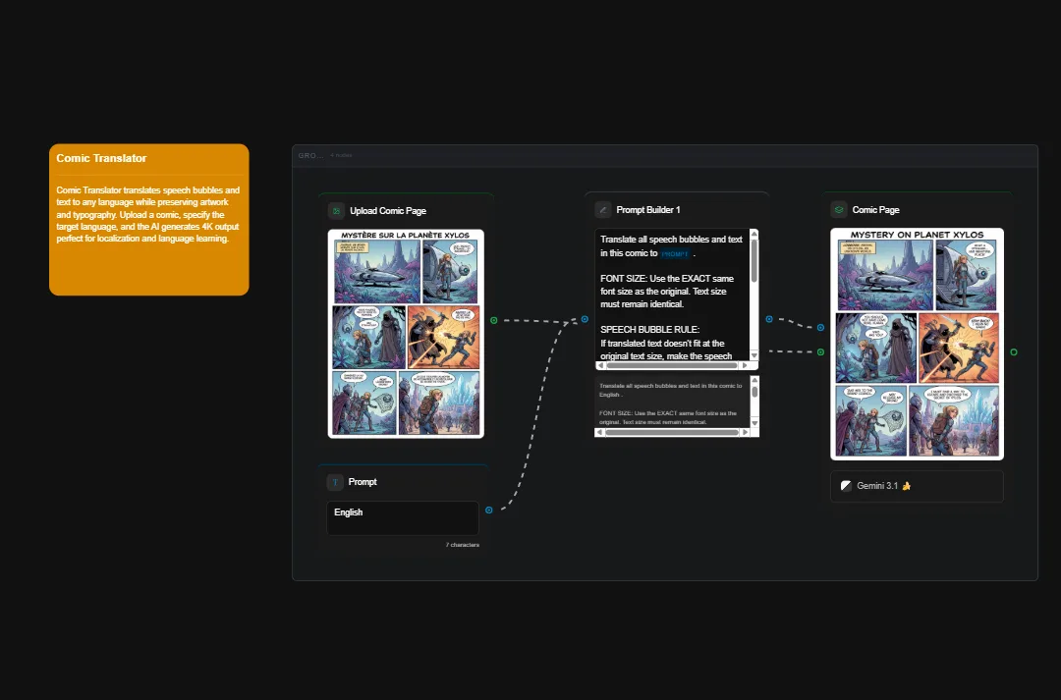Select the pencil icon on Prompt Builder 1
The image size is (1061, 700).
coord(602,209)
